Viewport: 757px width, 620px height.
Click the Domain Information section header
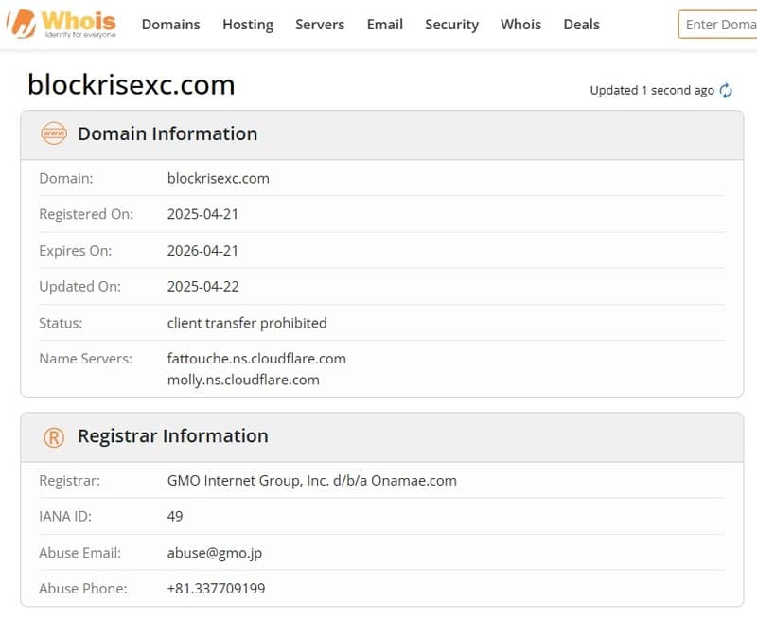[167, 134]
